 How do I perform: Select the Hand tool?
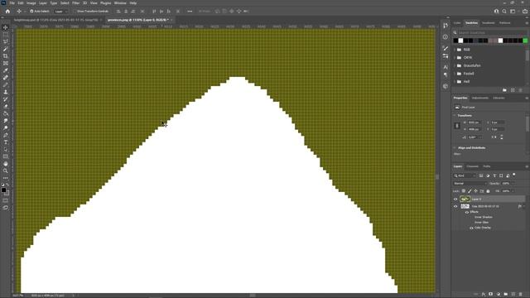click(x=6, y=164)
